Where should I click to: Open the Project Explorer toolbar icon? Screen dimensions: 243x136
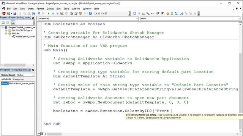(72, 14)
